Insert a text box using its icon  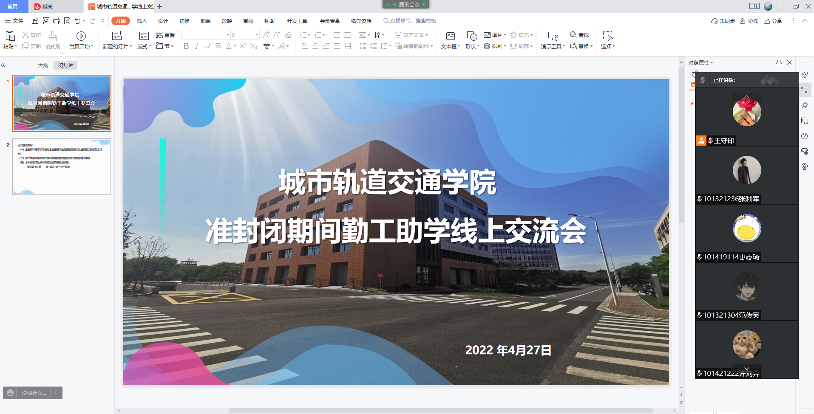point(450,36)
